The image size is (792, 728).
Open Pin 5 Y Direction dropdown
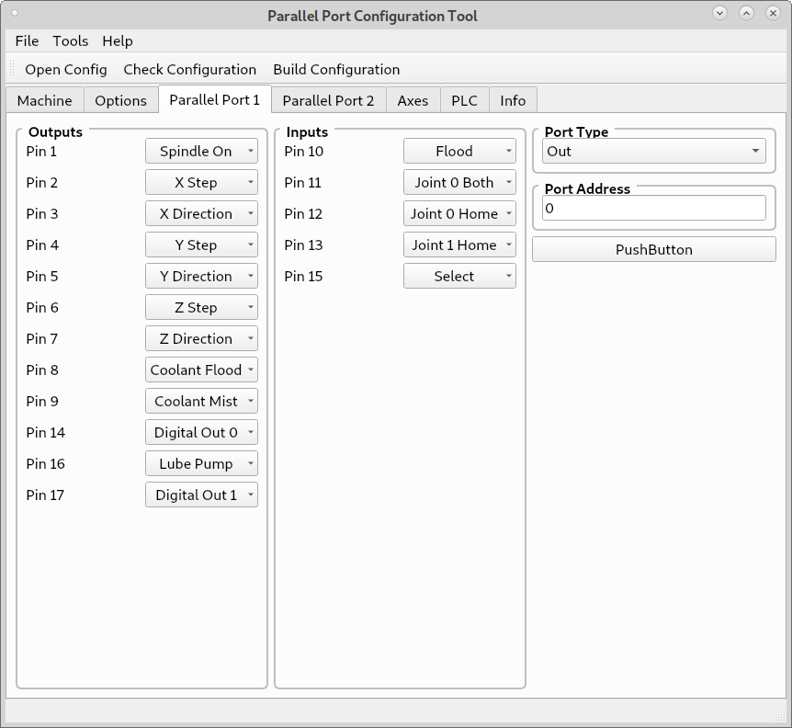[x=201, y=277]
